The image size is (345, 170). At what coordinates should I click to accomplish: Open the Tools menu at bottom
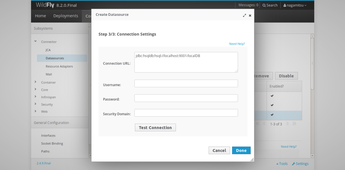[x=282, y=164]
